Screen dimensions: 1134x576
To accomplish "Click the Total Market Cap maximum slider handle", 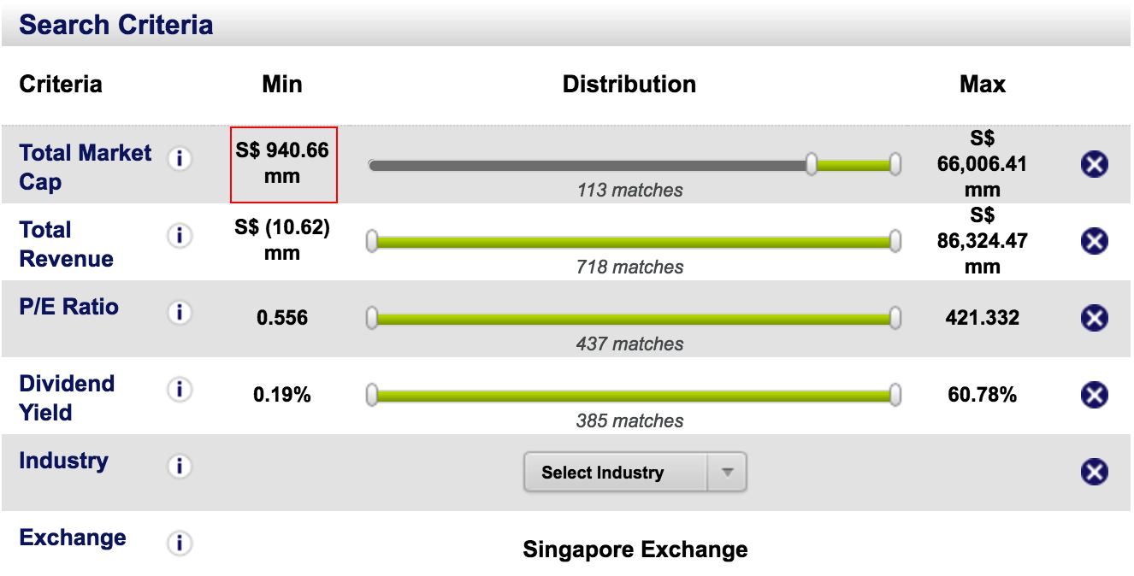I will pyautogui.click(x=895, y=164).
